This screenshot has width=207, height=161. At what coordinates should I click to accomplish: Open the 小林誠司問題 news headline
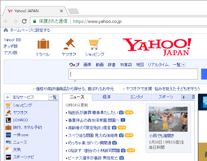point(94,150)
